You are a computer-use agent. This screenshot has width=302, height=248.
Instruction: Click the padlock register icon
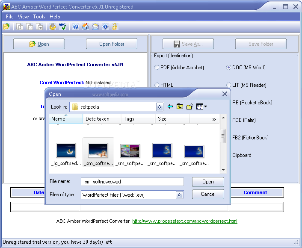pyautogui.click(x=115, y=27)
